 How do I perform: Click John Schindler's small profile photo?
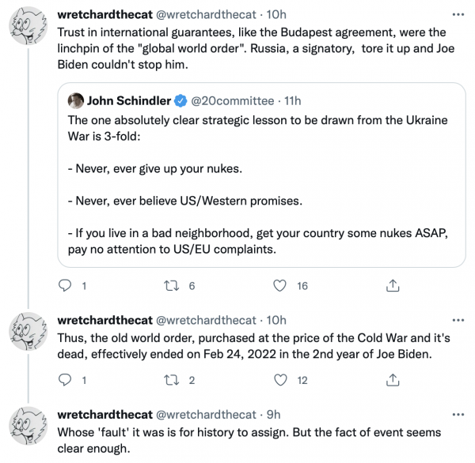pyautogui.click(x=77, y=100)
